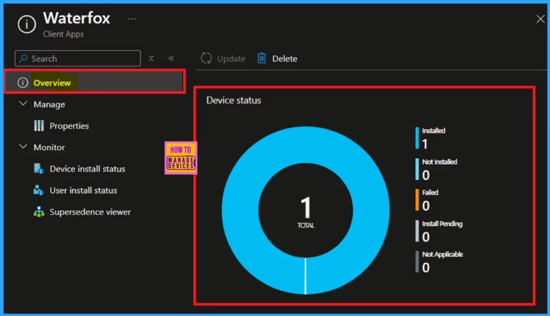Viewport: 550px width, 316px height.
Task: Click the Device install status icon
Action: click(x=39, y=168)
